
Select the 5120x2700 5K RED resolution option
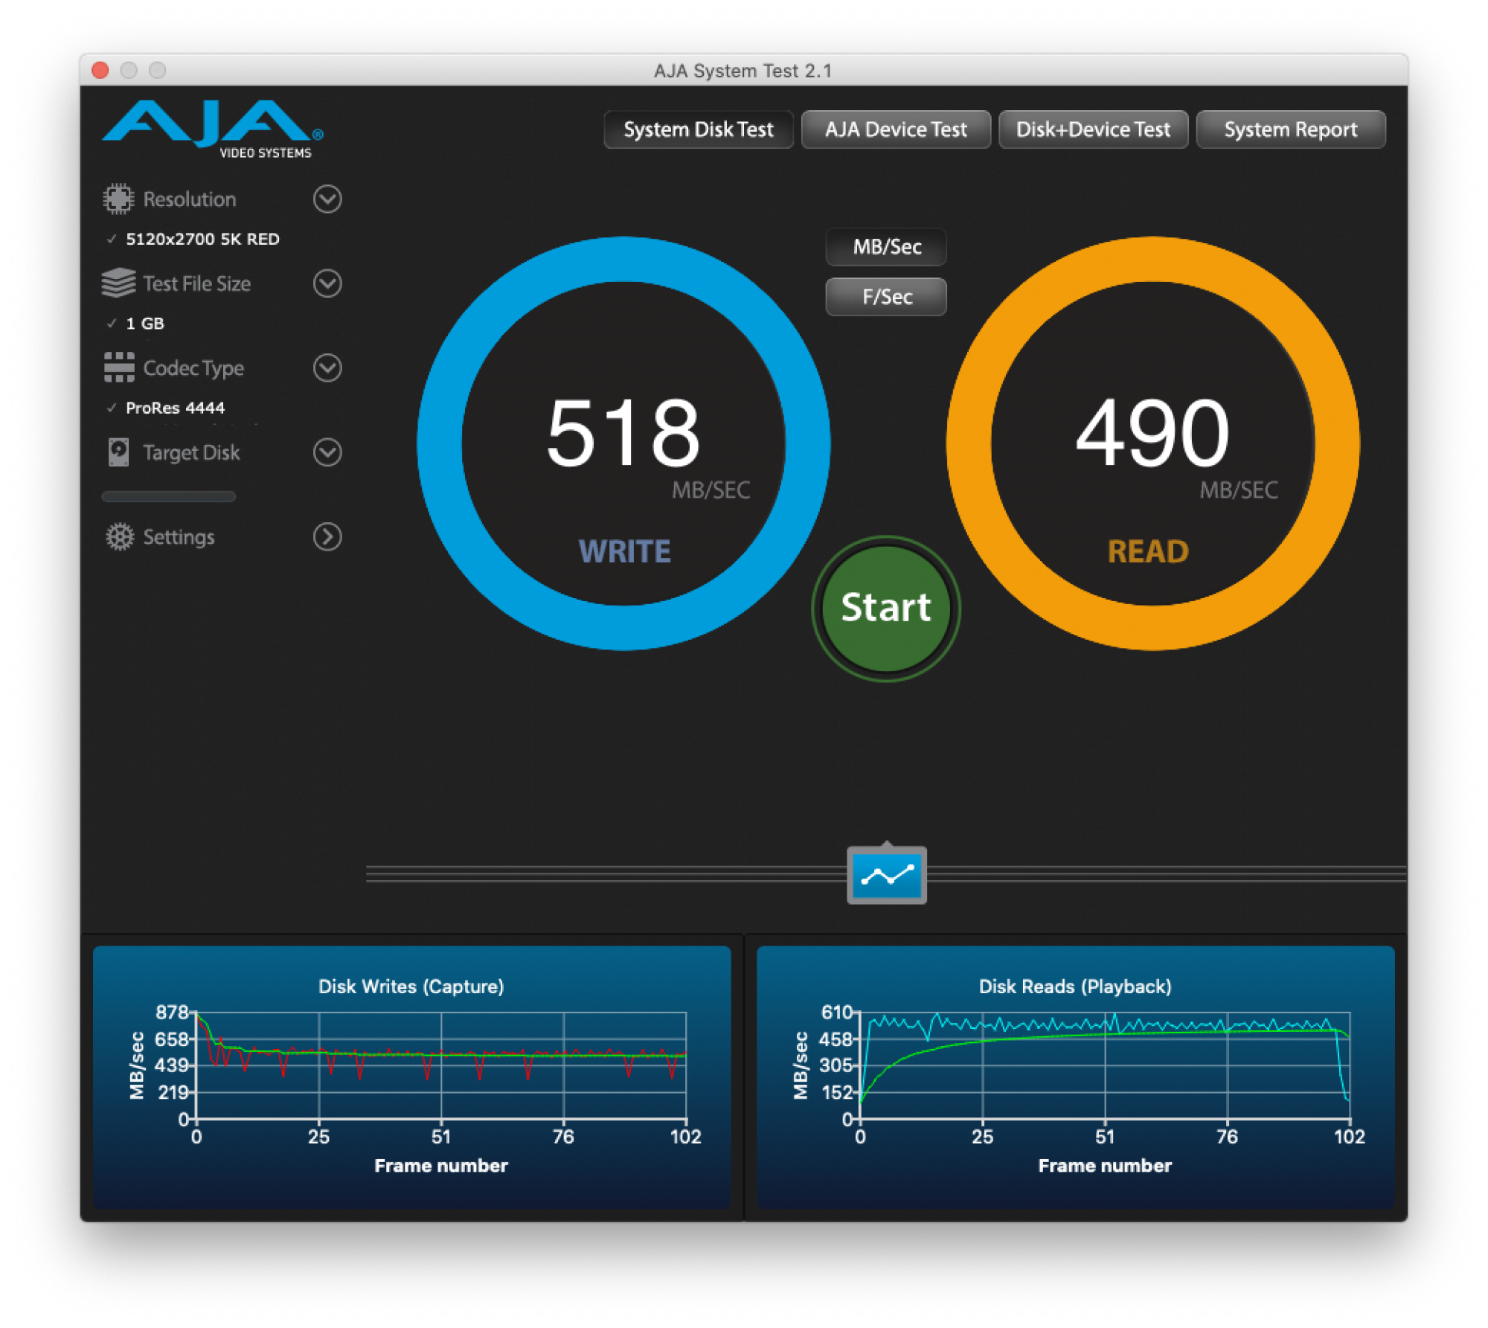(x=202, y=239)
